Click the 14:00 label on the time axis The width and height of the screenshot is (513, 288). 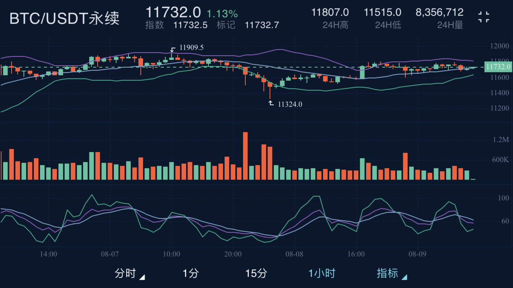(48, 254)
